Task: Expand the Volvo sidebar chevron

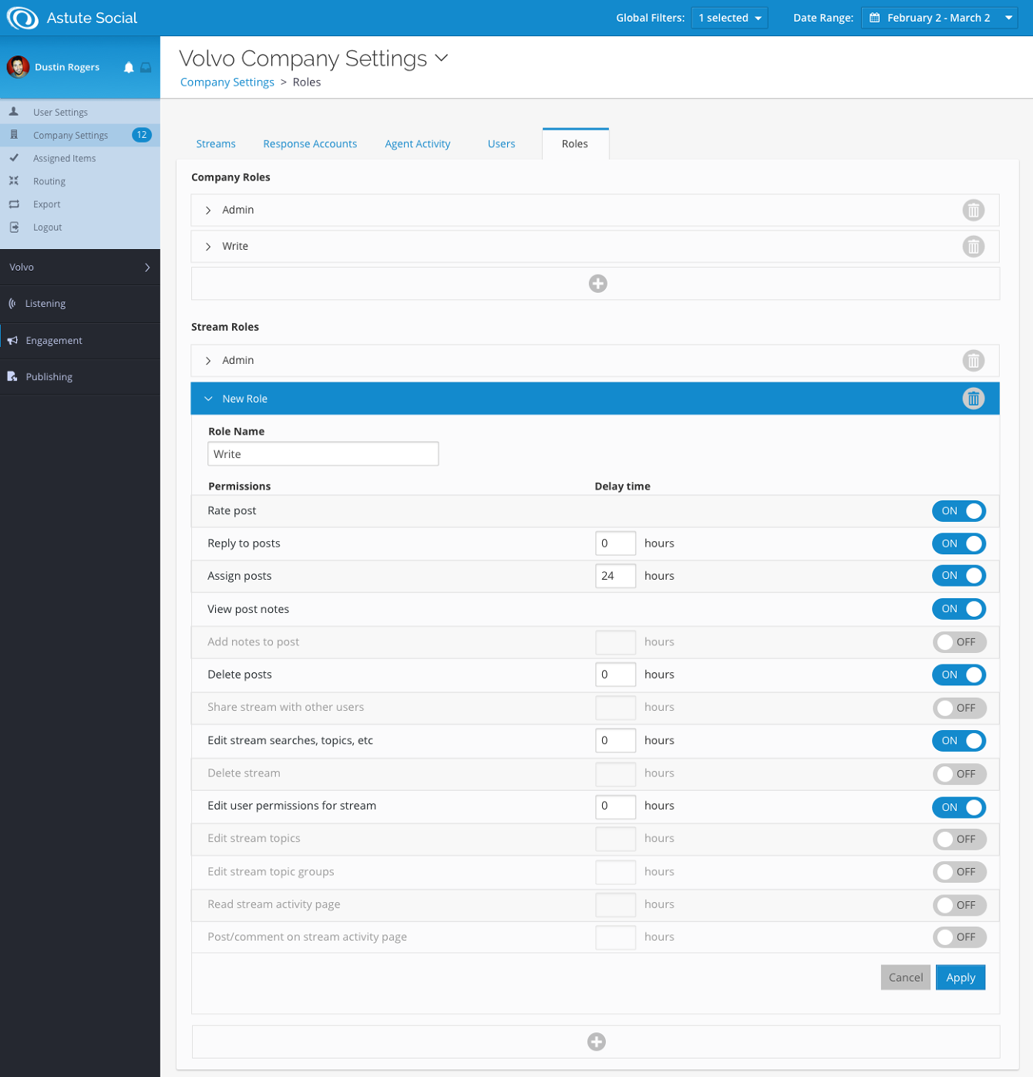Action: tap(147, 268)
